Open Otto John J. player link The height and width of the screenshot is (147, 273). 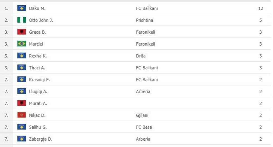tap(41, 20)
